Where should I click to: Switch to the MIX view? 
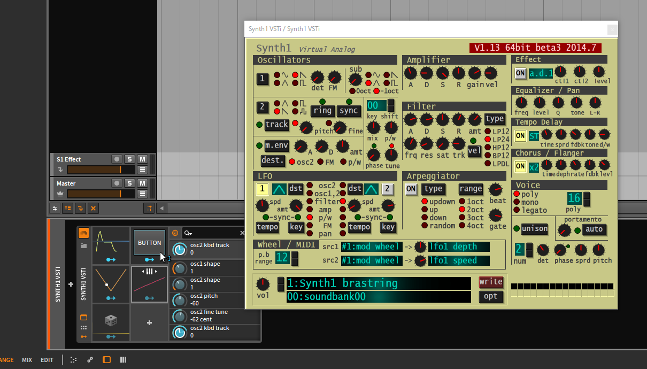[27, 360]
